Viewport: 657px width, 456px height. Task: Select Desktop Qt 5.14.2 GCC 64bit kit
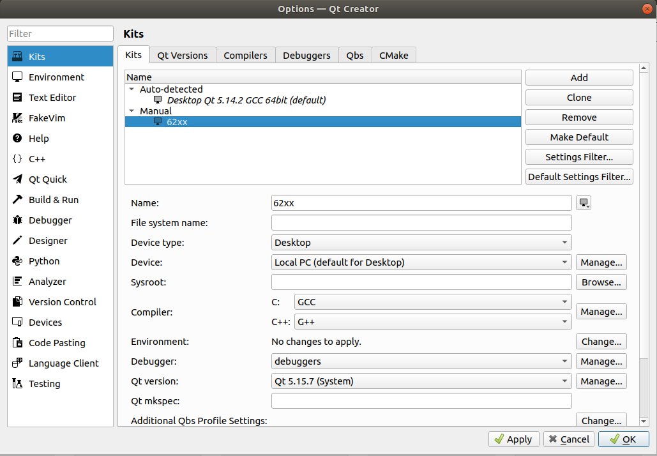pyautogui.click(x=246, y=100)
